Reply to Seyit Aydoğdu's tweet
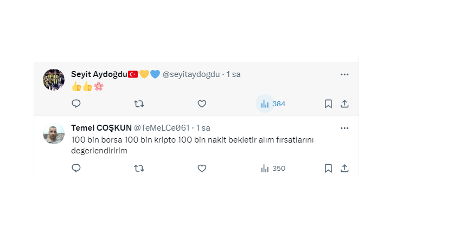The height and width of the screenshot is (251, 454). pos(76,104)
